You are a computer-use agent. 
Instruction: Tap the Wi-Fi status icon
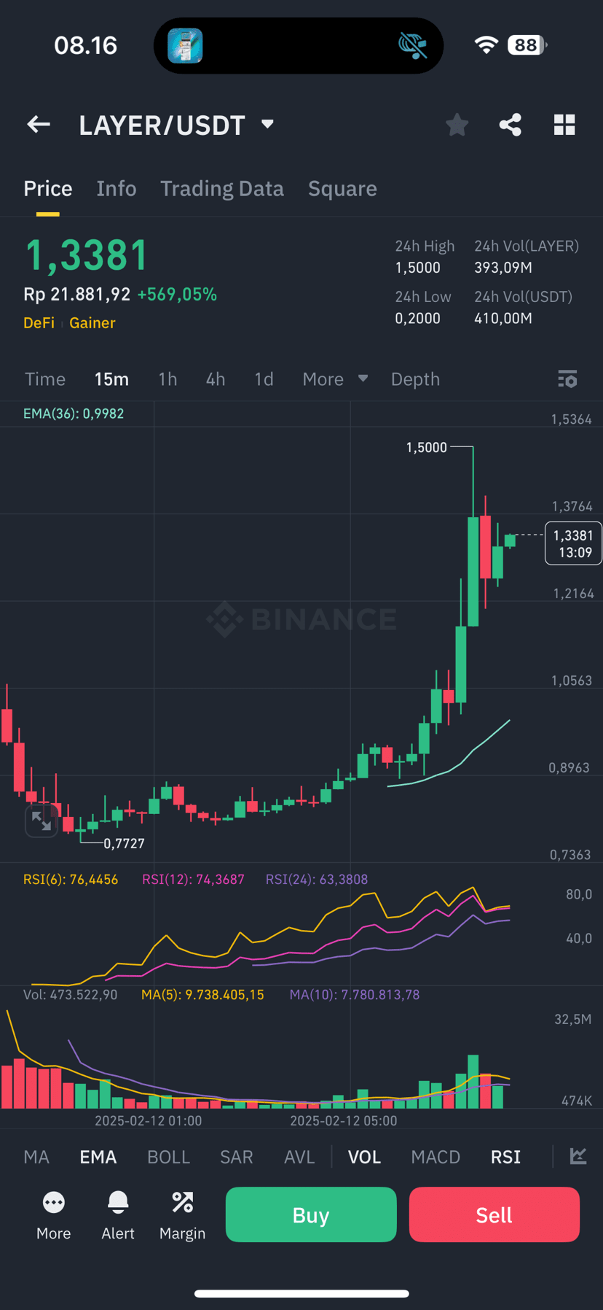486,44
